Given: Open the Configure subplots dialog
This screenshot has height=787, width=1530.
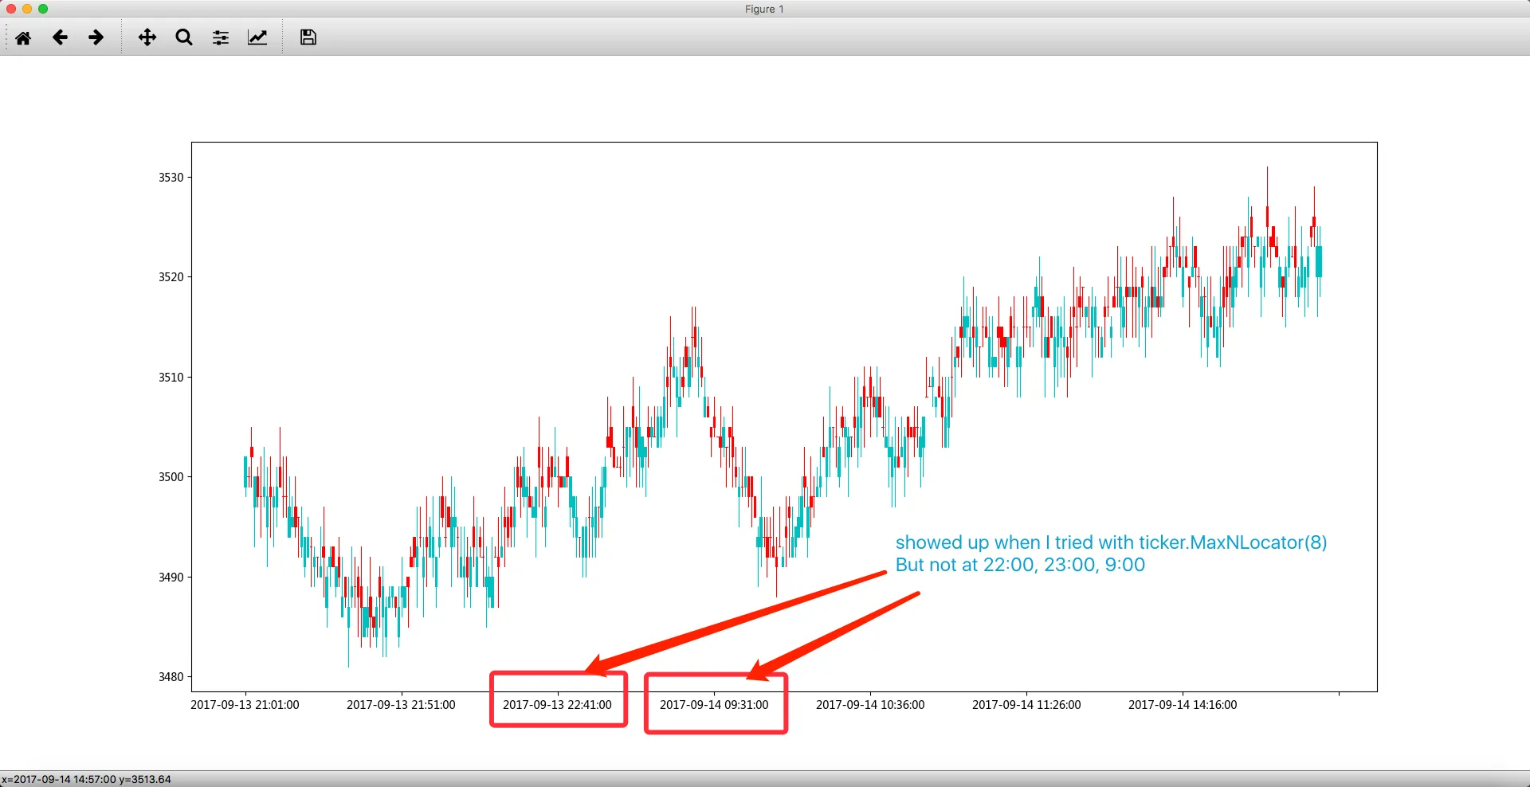Looking at the screenshot, I should click(221, 37).
